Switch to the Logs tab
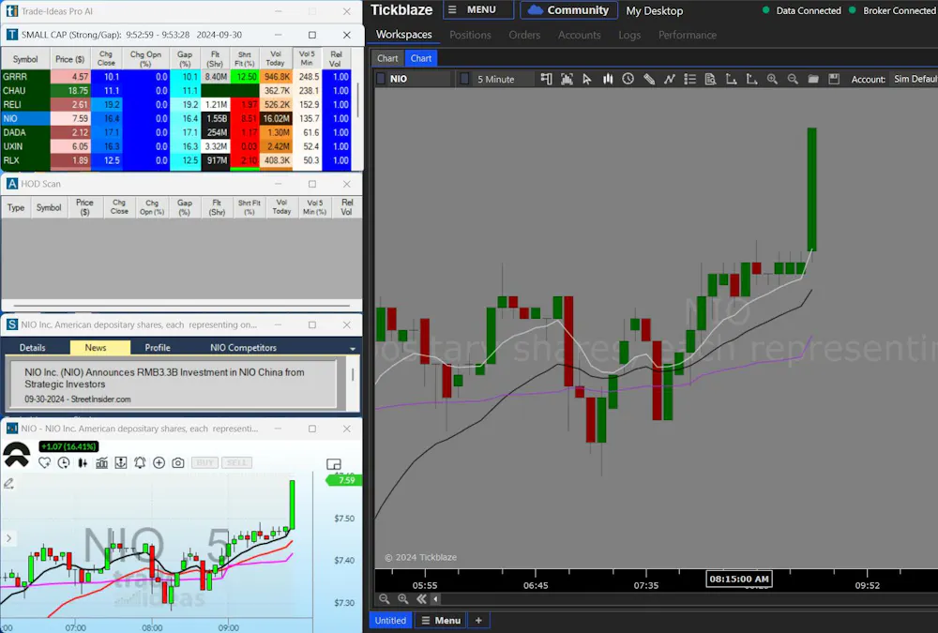The width and height of the screenshot is (938, 633). coord(629,35)
